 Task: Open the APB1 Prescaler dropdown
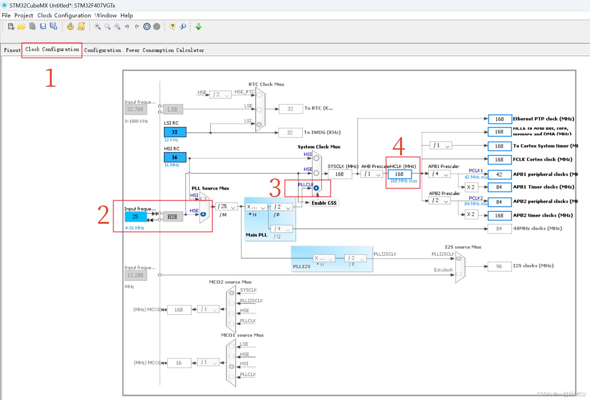pyautogui.click(x=440, y=174)
